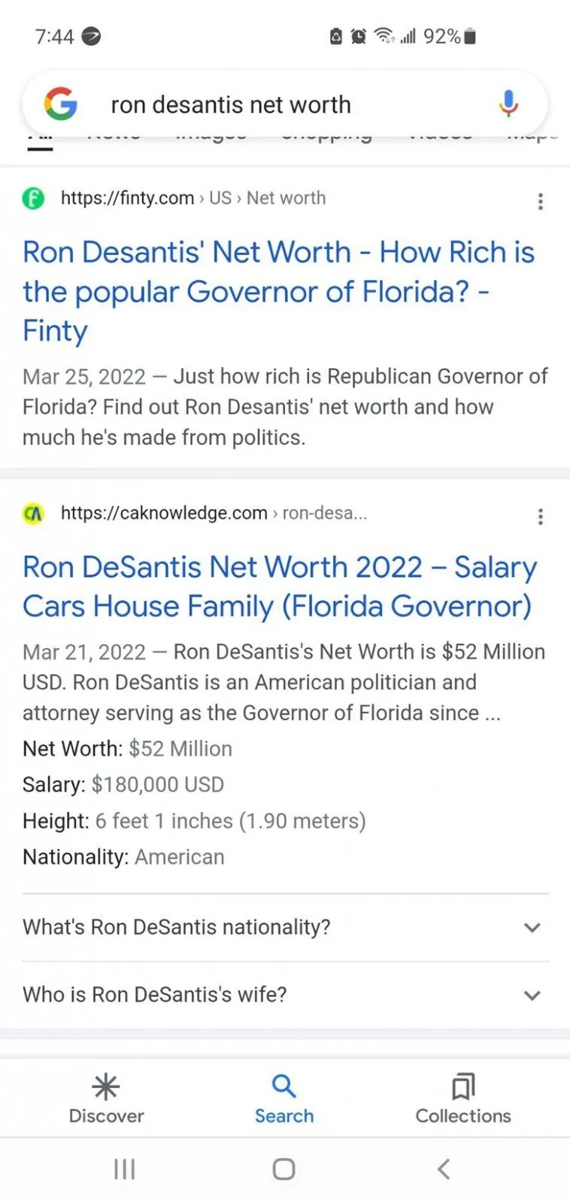Open the Discover tab
This screenshot has height=1203, width=570.
coord(106,1098)
